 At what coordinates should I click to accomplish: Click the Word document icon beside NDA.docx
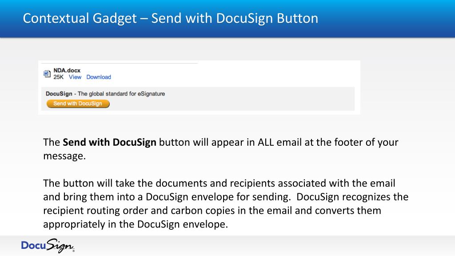point(47,74)
